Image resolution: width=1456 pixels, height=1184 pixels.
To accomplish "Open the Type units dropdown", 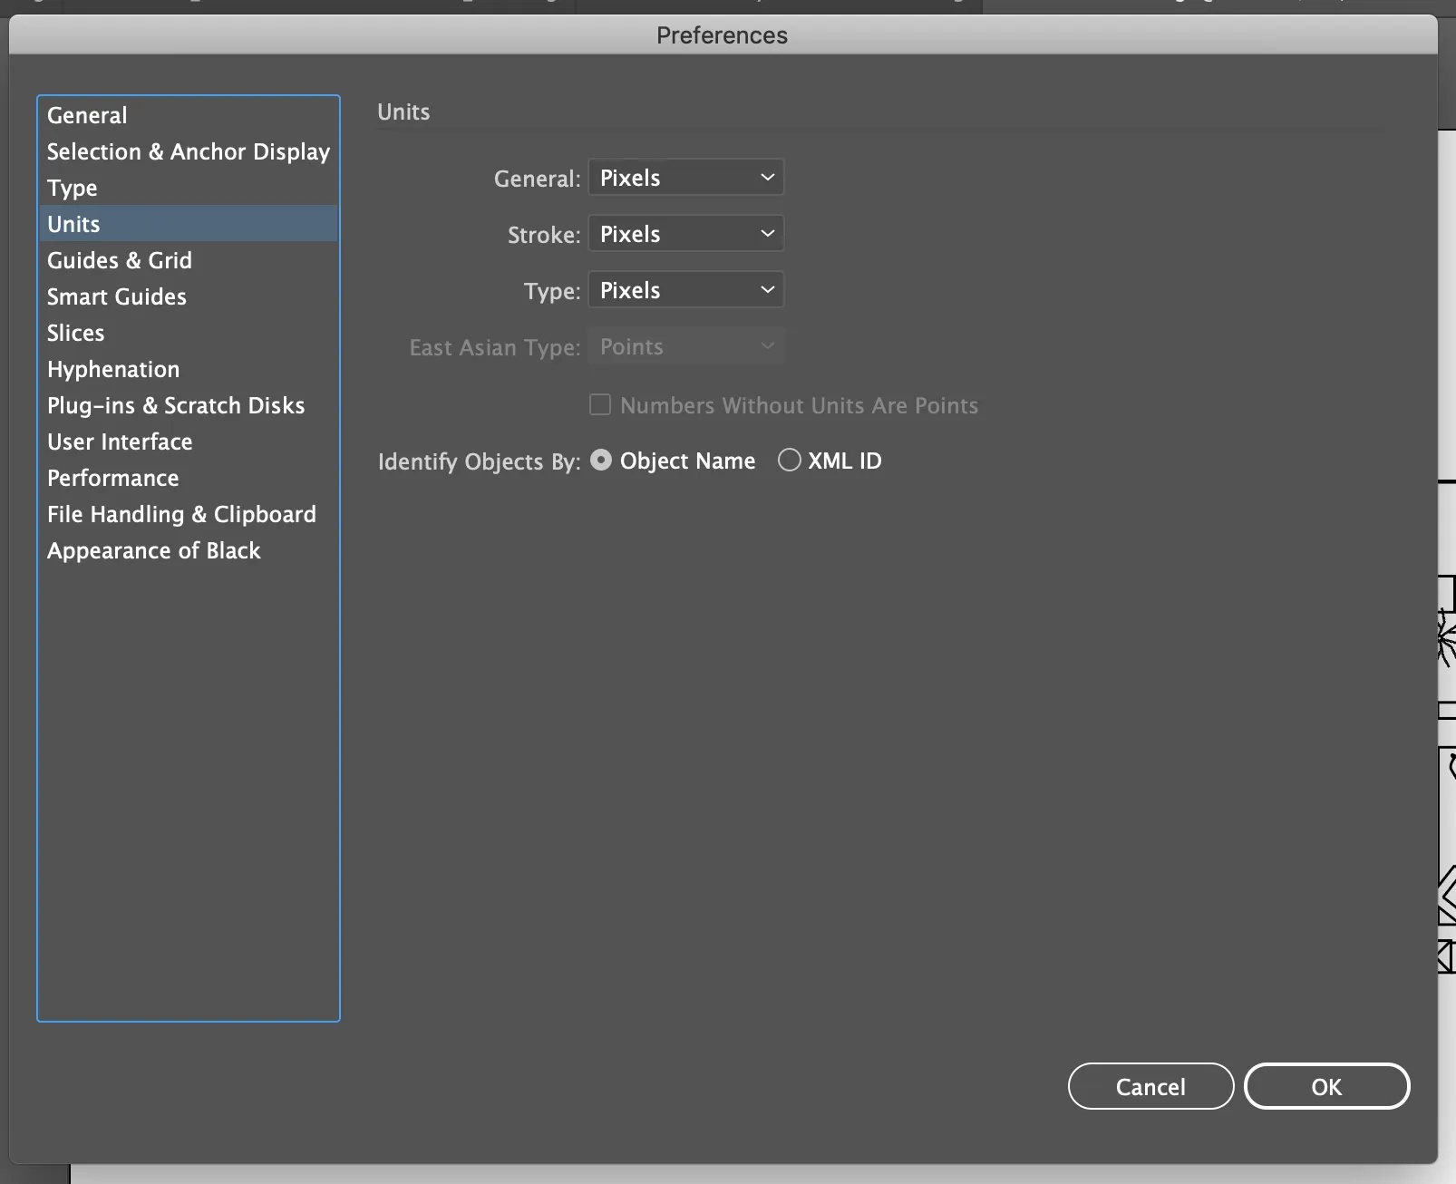I will 684,289.
